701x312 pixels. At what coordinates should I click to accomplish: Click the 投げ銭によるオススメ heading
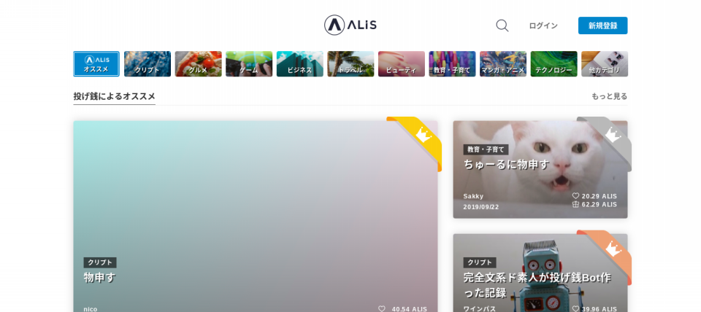(x=115, y=96)
